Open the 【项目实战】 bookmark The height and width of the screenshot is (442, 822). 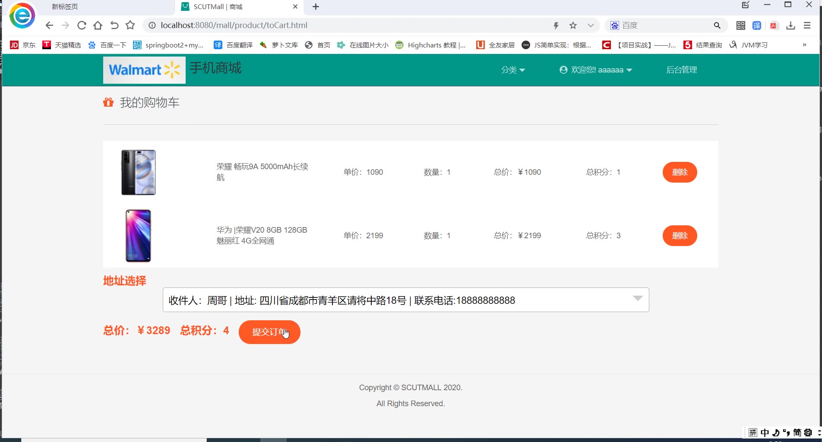(x=639, y=45)
